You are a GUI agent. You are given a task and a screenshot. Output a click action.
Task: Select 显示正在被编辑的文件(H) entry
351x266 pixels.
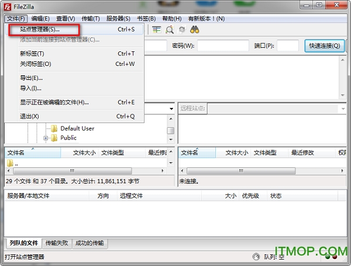coord(74,103)
